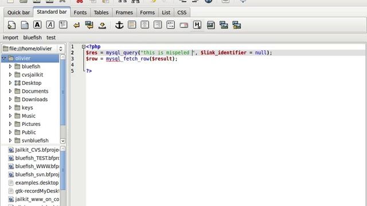Click the H heading icon

pos(197,25)
